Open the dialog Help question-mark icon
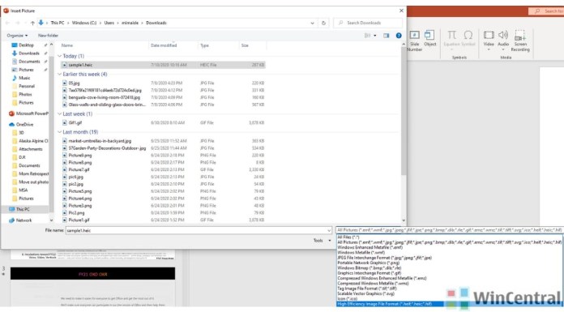The height and width of the screenshot is (312, 564). 399,36
